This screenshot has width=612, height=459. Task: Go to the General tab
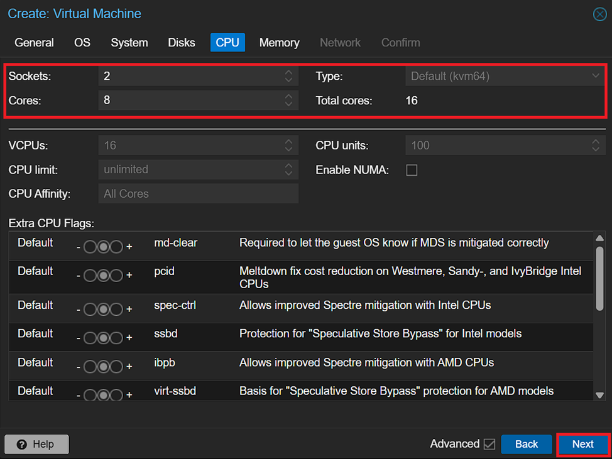pos(34,43)
